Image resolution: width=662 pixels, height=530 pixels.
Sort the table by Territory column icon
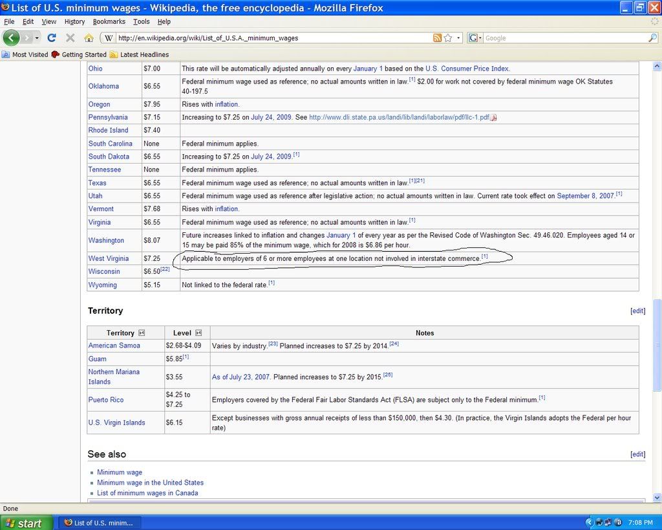142,333
